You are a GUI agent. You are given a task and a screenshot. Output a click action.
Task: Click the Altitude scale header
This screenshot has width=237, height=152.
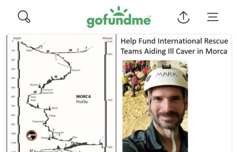107,38
